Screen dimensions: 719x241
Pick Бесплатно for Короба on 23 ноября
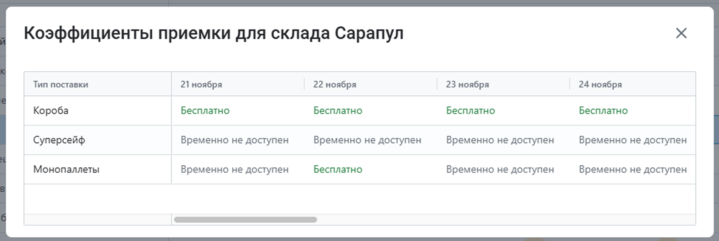tap(470, 111)
